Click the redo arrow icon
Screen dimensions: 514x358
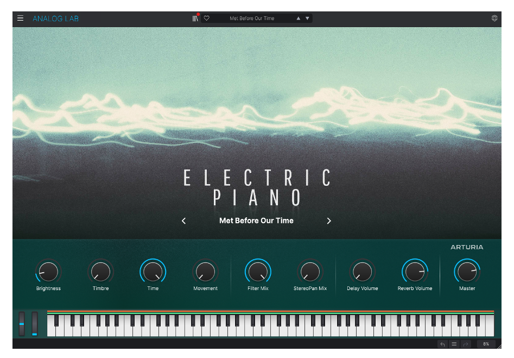(x=465, y=344)
